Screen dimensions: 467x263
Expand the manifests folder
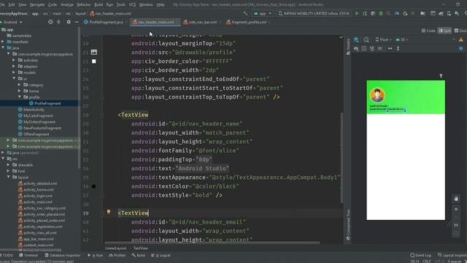[x=3, y=42]
